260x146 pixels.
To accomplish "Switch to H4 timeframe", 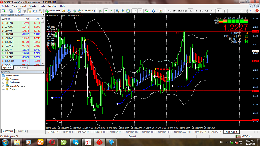I will pyautogui.click(x=196, y=11).
